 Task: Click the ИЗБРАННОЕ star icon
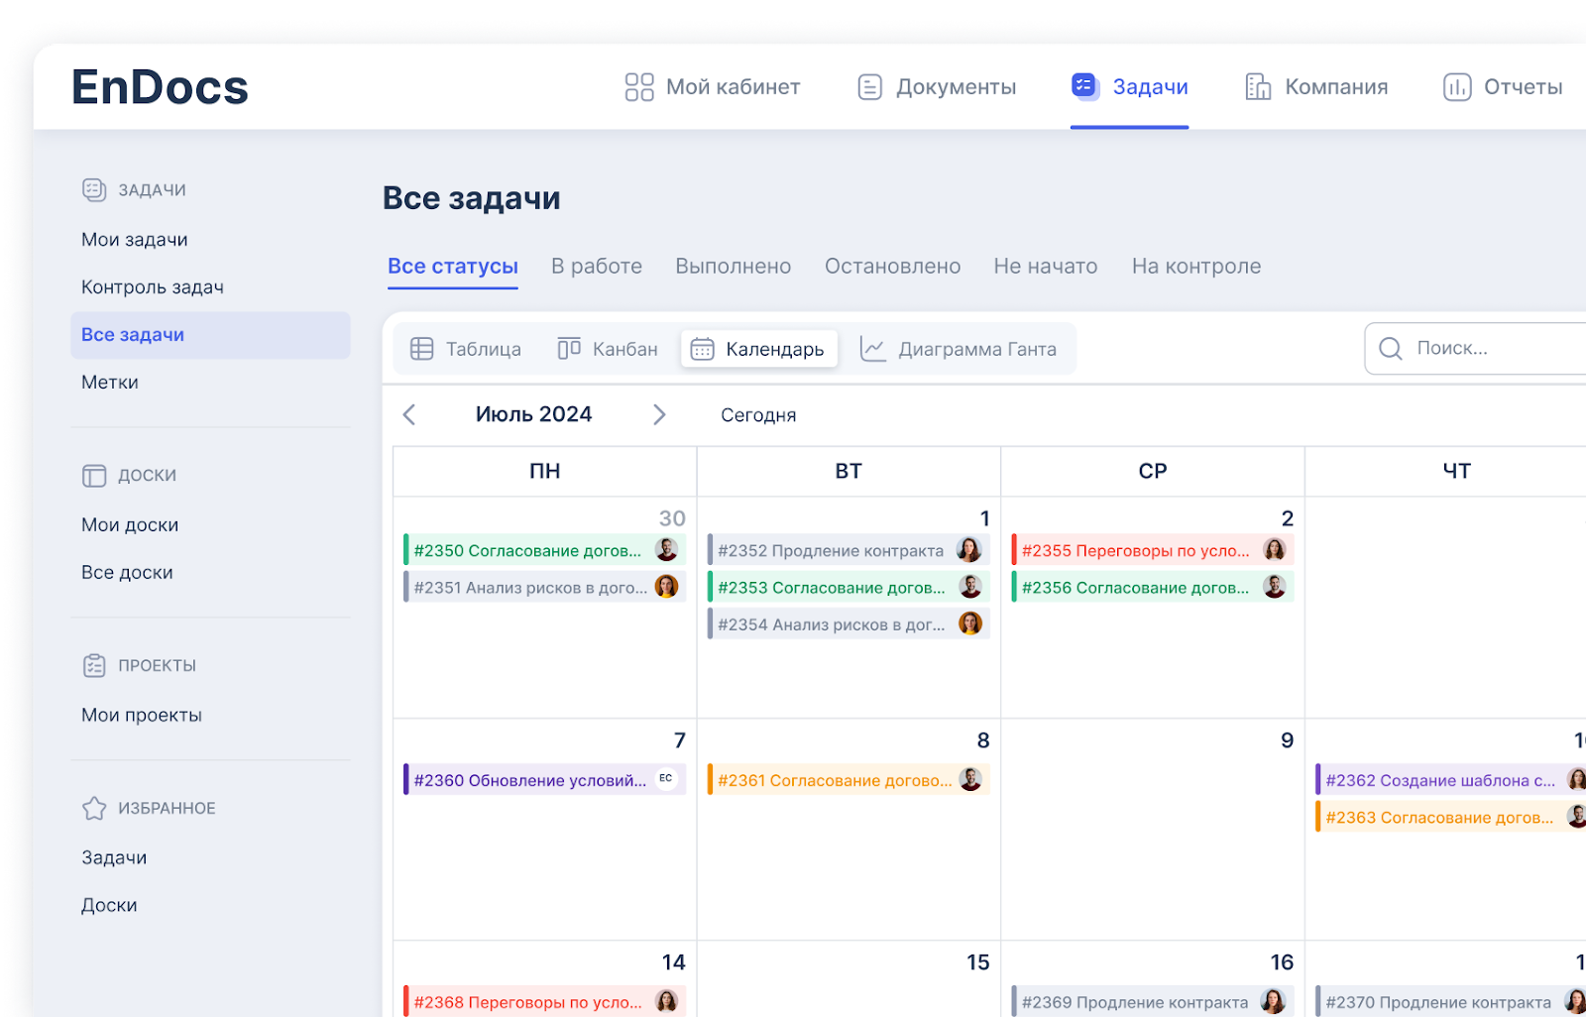pos(94,809)
